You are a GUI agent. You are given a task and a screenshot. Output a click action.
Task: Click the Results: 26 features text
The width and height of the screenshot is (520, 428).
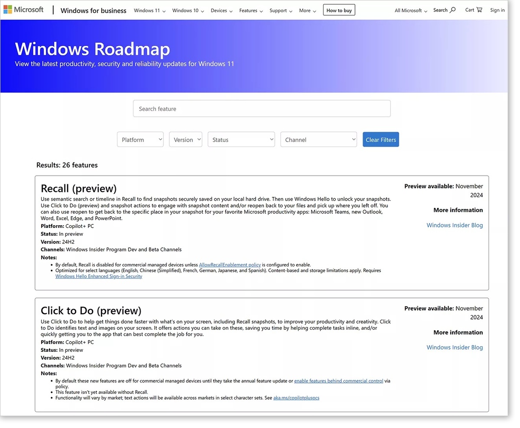(67, 165)
